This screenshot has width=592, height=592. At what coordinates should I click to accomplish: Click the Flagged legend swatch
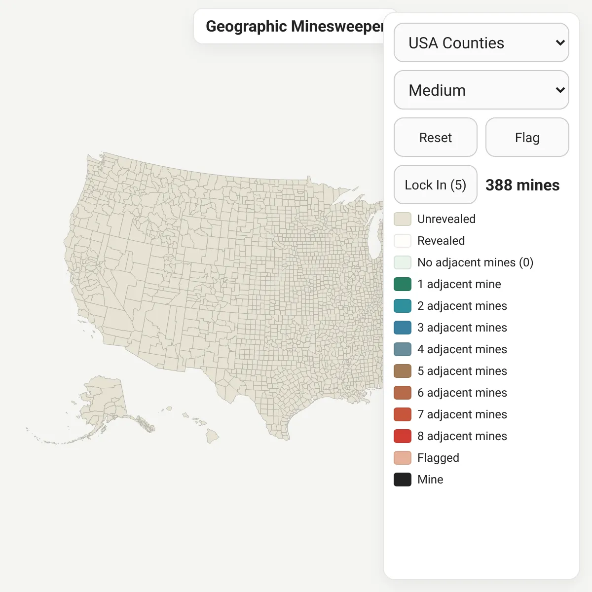[403, 458]
